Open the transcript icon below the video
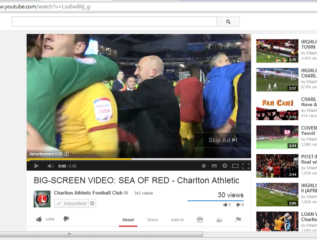This screenshot has width=317, height=240. tap(200, 219)
